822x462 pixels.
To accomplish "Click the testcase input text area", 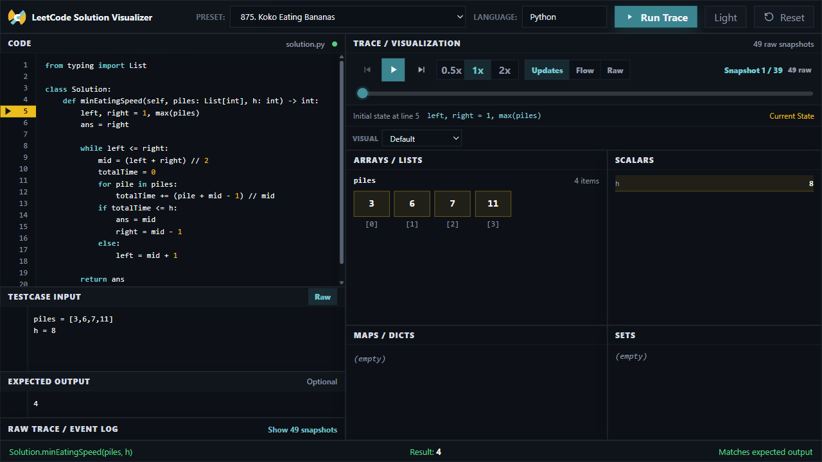I will click(186, 339).
